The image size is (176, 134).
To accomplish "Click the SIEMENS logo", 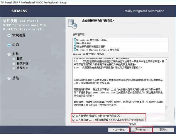I will coord(19,11).
